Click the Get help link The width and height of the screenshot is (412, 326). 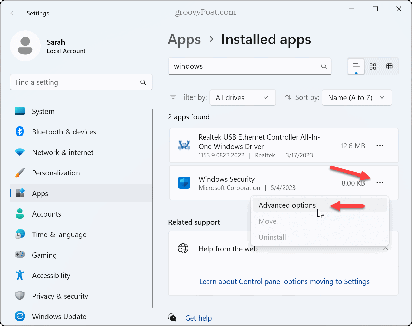198,318
